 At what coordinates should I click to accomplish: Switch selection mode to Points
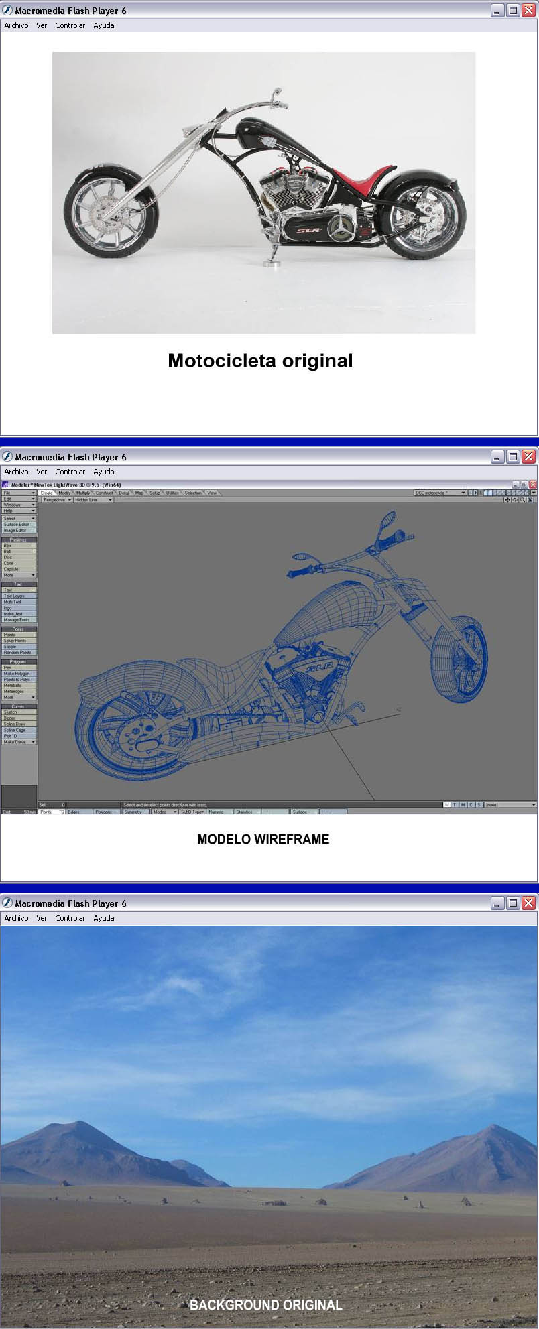52,812
